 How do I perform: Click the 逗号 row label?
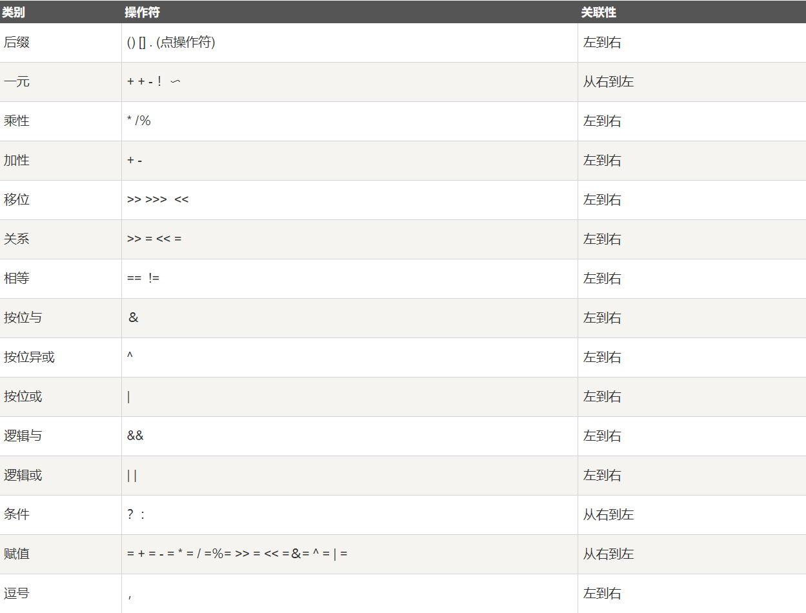coord(17,594)
